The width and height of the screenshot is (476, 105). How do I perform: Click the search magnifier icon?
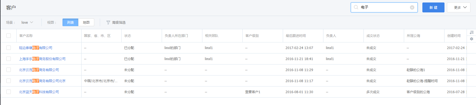coord(356,7)
